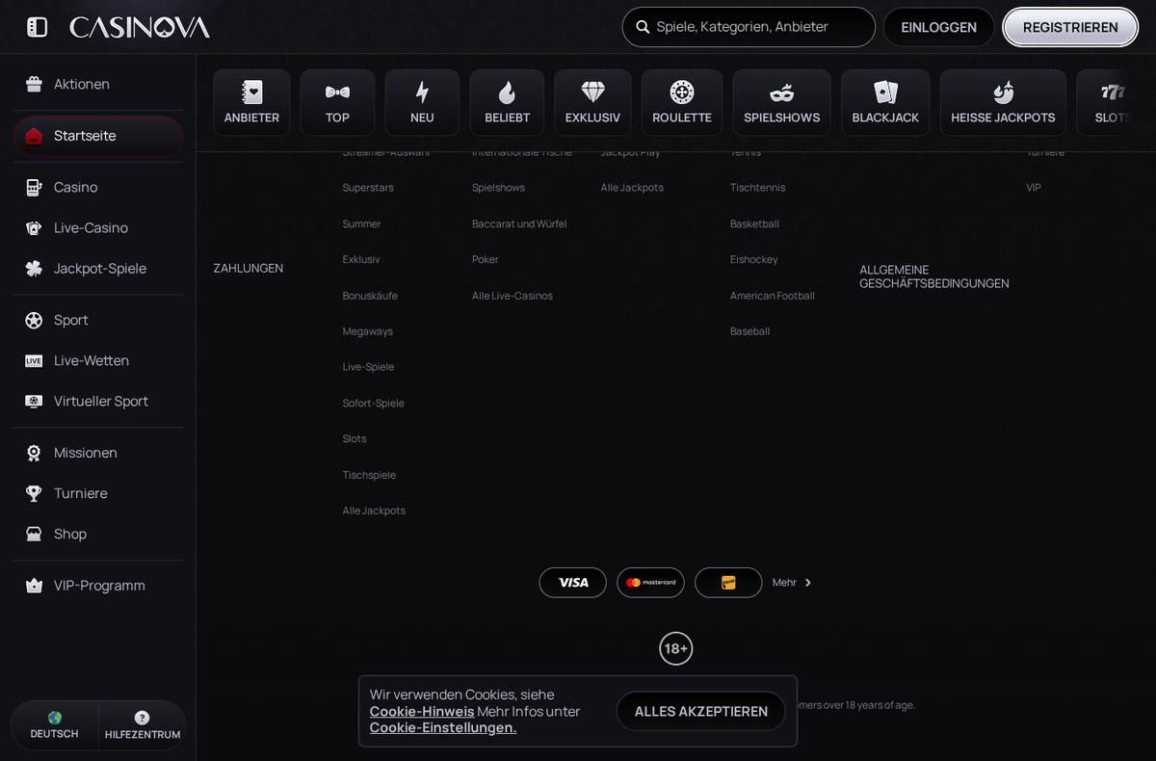Click the VIP footer link
Image resolution: width=1156 pixels, height=761 pixels.
point(1034,188)
